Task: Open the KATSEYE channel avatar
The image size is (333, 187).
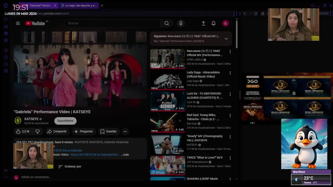Action: 18,121
